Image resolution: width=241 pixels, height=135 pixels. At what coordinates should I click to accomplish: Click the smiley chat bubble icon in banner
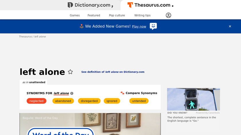(x=153, y=26)
